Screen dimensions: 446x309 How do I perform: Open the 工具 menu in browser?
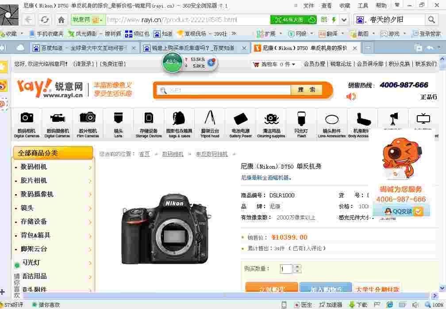pos(363,5)
